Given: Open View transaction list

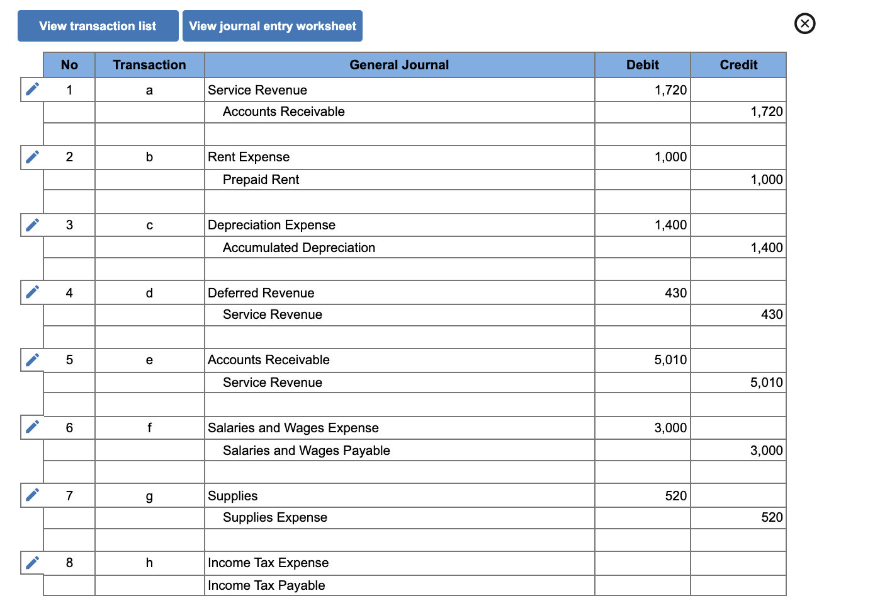Looking at the screenshot, I should (98, 26).
